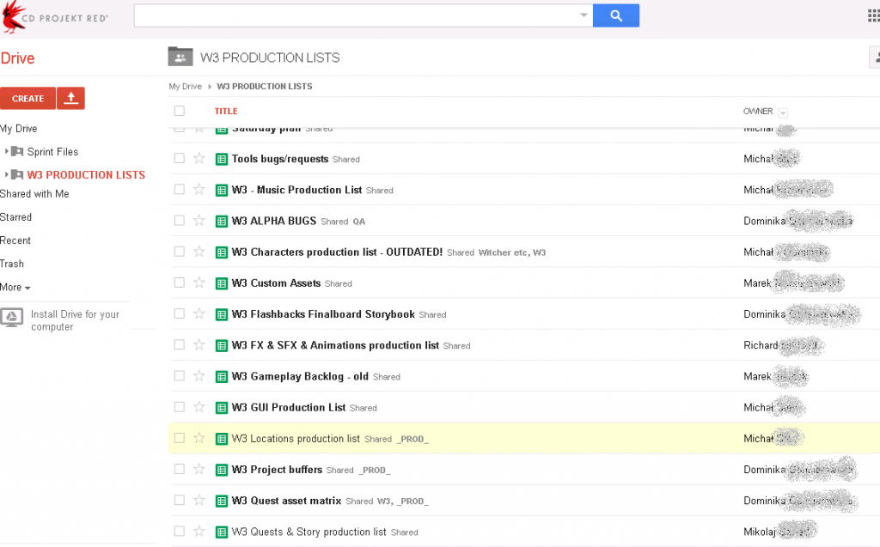Check the box for W3 Flashbacks Finalboard Storybook
This screenshot has width=880, height=547.
point(179,313)
